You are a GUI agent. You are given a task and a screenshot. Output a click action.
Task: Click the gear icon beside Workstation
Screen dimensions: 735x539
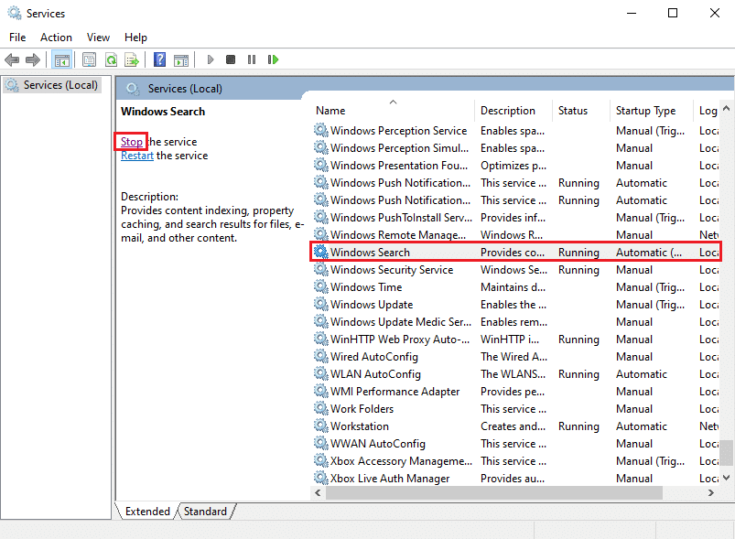coord(320,426)
